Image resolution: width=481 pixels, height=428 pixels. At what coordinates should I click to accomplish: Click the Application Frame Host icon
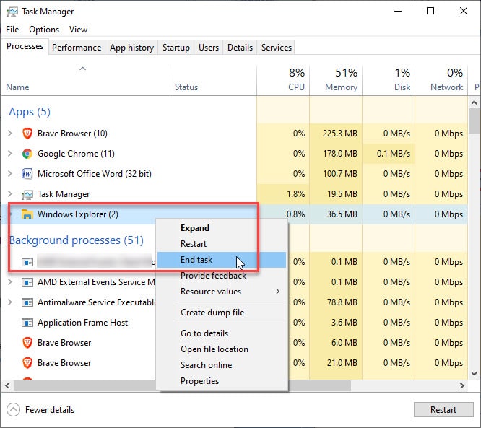(x=27, y=323)
